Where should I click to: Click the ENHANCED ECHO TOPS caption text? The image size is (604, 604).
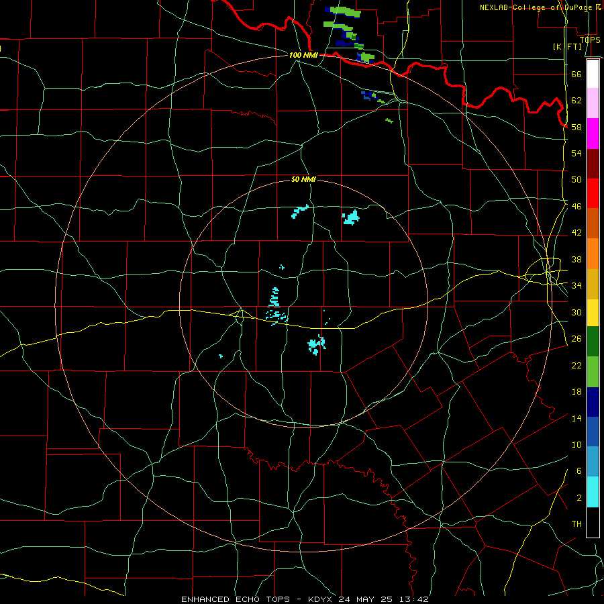(235, 599)
